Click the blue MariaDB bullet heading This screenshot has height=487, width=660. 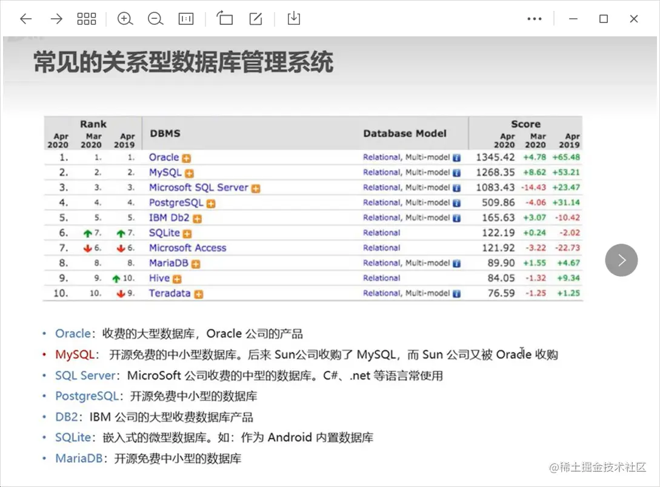pyautogui.click(x=79, y=459)
